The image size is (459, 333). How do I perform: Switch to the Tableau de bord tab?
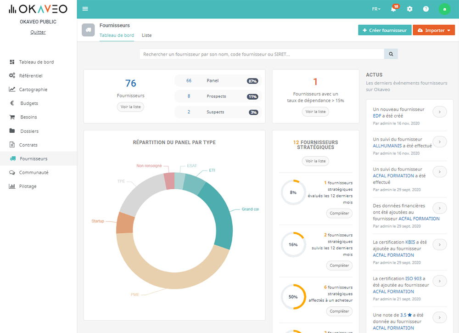point(117,35)
